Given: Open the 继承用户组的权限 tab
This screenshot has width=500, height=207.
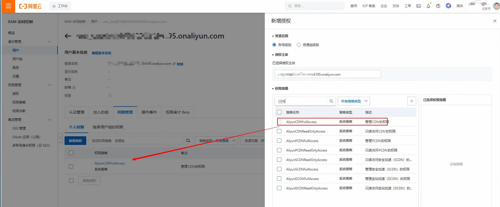Looking at the screenshot, I should click(108, 127).
